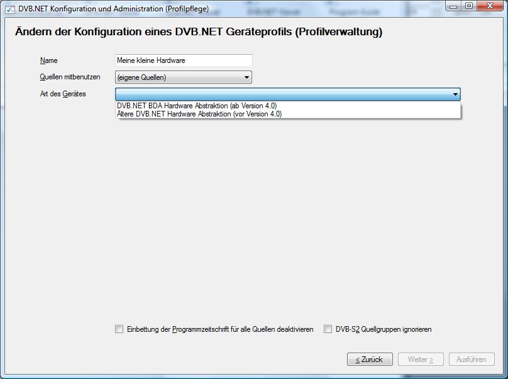508x379 pixels.
Task: Click the DVB.NET application icon in title bar
Action: (x=9, y=8)
